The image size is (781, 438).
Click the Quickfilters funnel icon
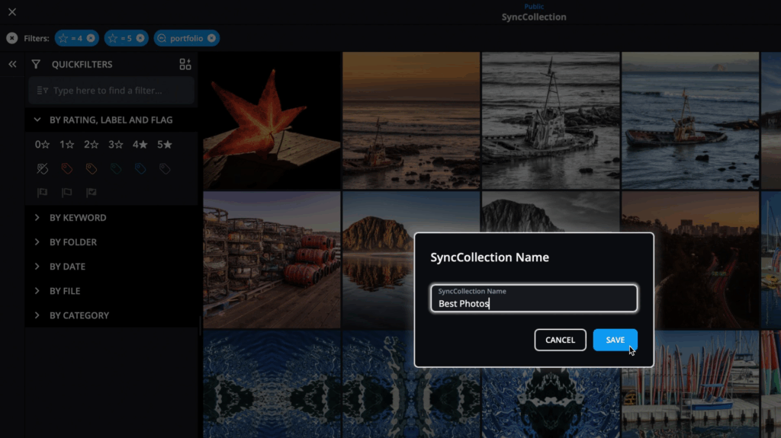pyautogui.click(x=36, y=64)
